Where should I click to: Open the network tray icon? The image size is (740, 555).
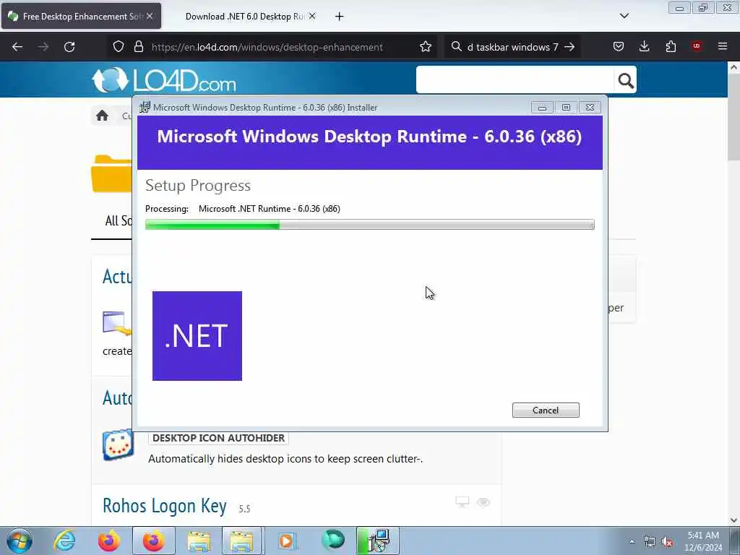click(x=650, y=542)
